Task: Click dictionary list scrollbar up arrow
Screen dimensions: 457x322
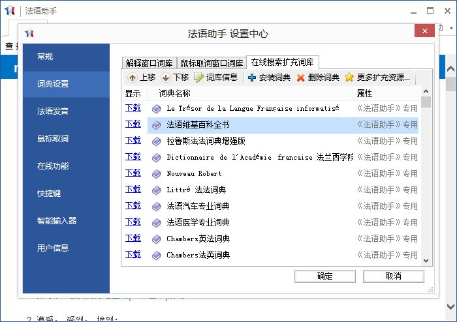Action: pyautogui.click(x=426, y=91)
